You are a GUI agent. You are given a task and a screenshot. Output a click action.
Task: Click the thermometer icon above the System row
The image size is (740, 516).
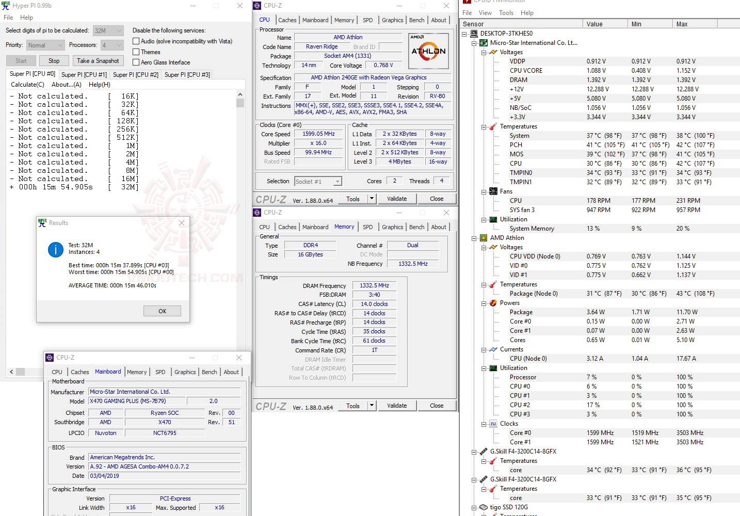493,126
